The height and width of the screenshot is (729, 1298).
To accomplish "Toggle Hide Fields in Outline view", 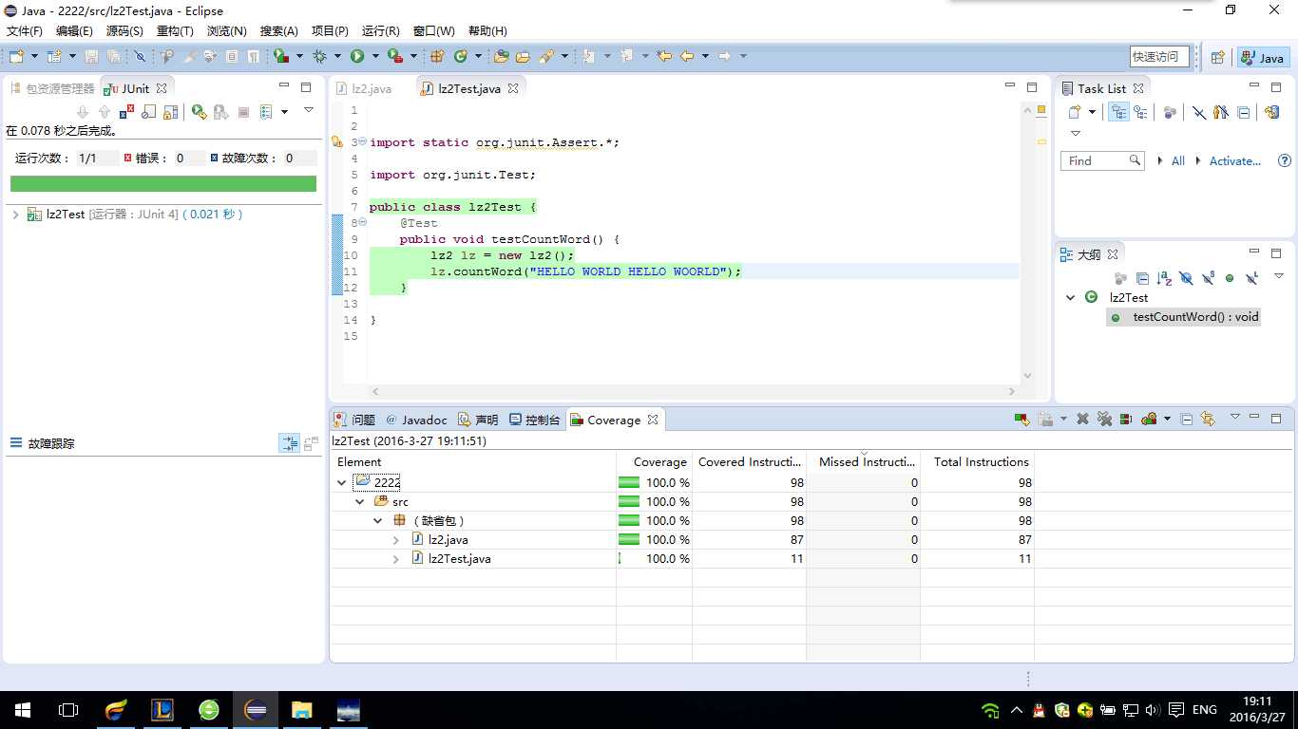I will point(1186,278).
